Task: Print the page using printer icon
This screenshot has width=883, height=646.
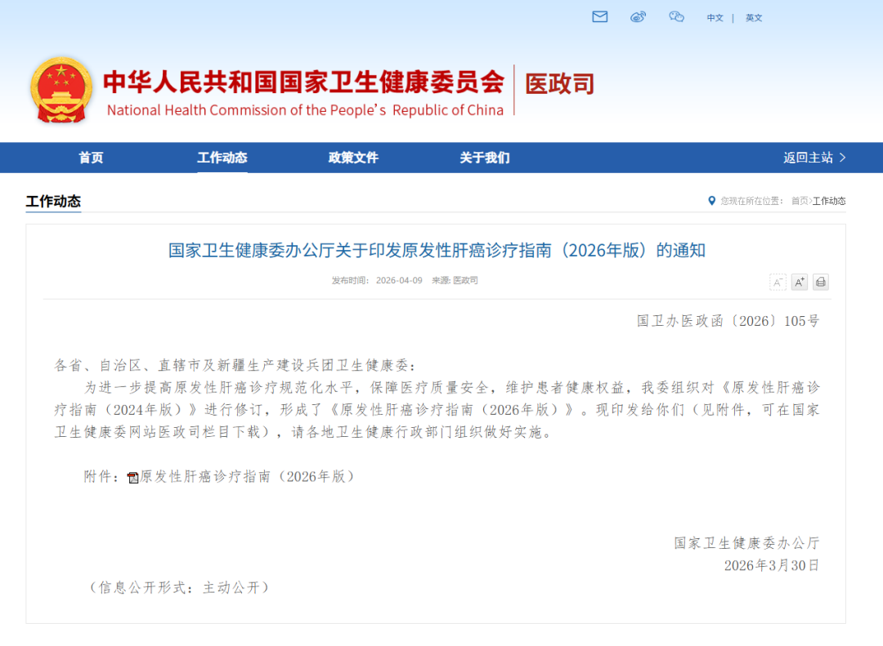Action: click(x=821, y=282)
